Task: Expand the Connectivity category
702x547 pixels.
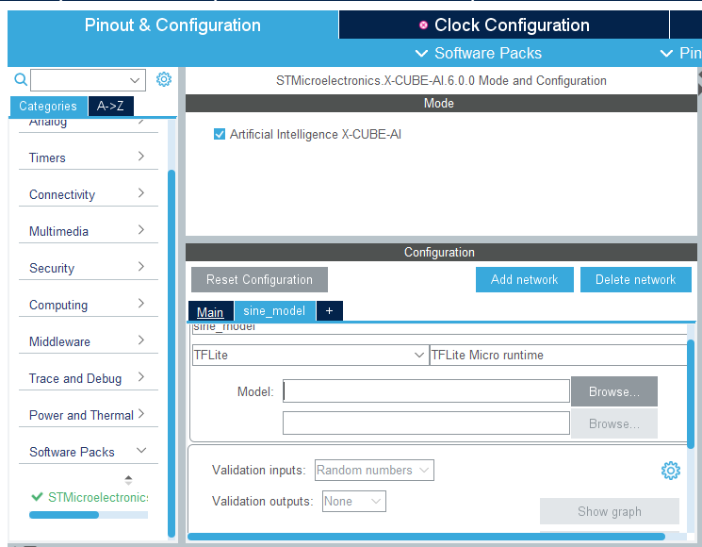Action: coord(89,194)
